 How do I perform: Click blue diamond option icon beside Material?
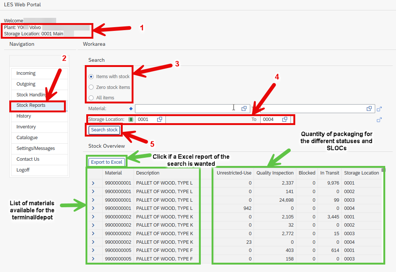(131, 109)
